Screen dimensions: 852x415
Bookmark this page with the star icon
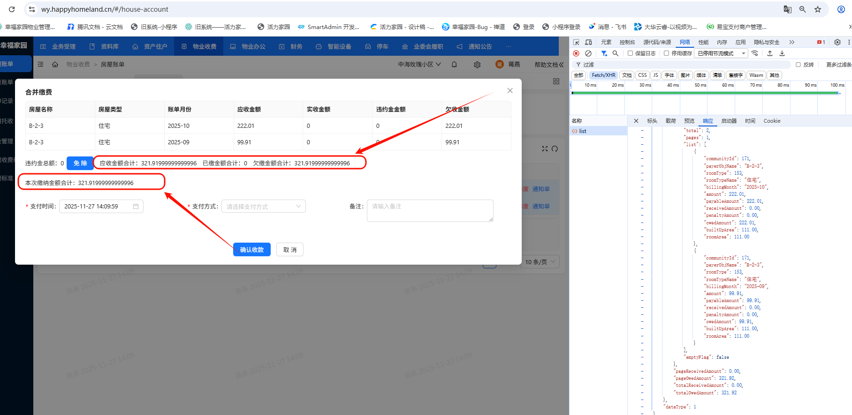(818, 9)
